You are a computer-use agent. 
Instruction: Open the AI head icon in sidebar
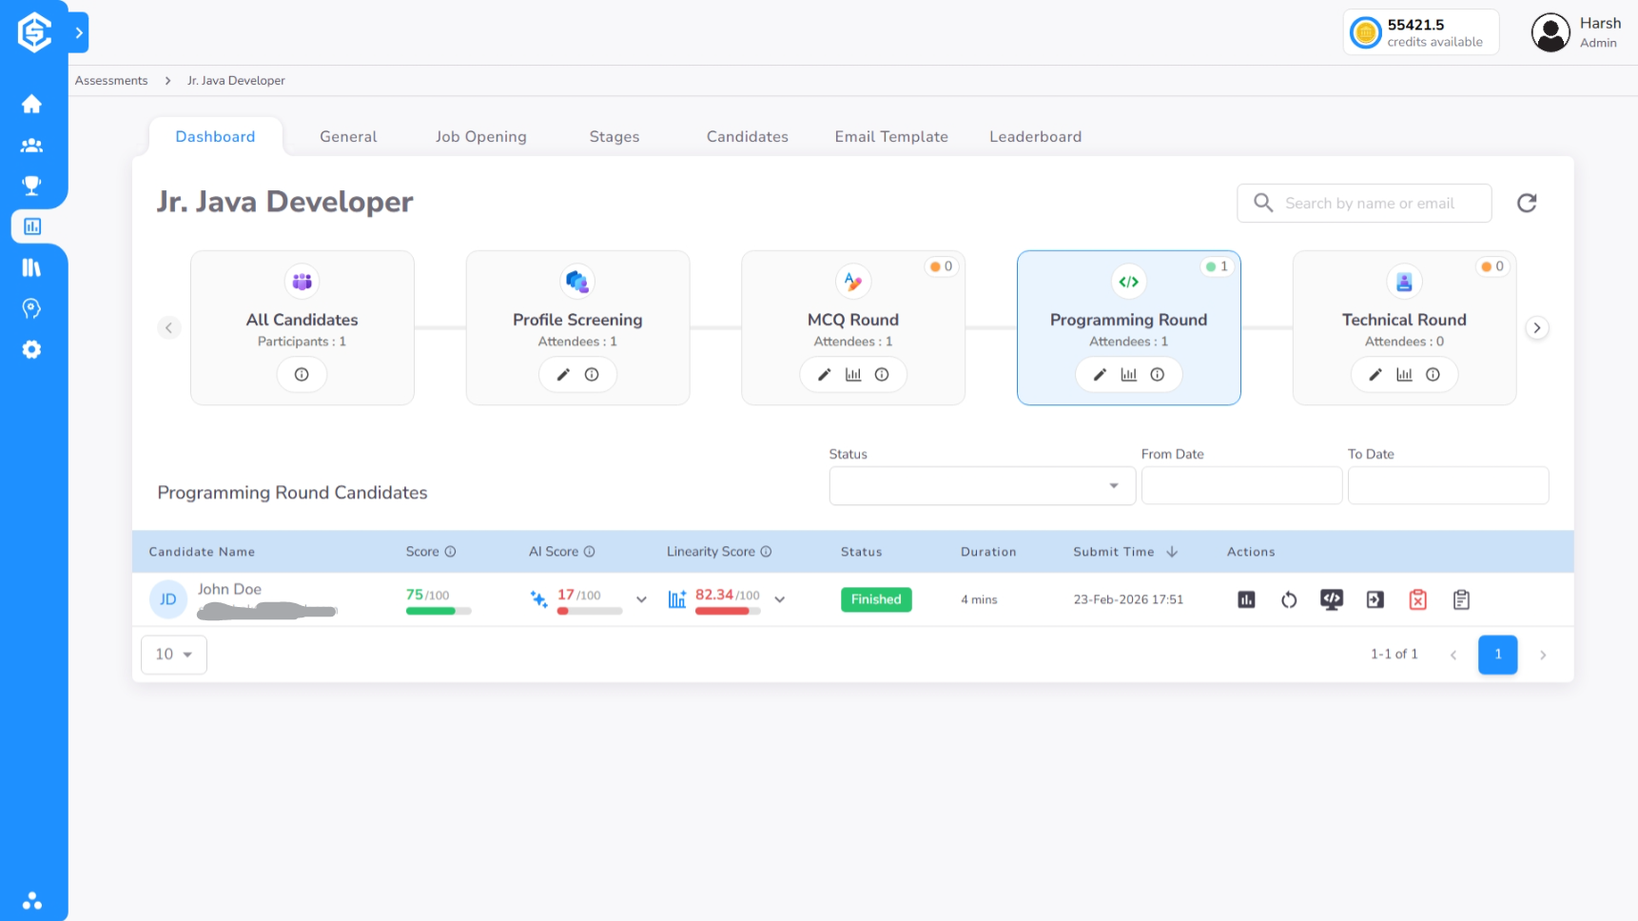pyautogui.click(x=32, y=308)
